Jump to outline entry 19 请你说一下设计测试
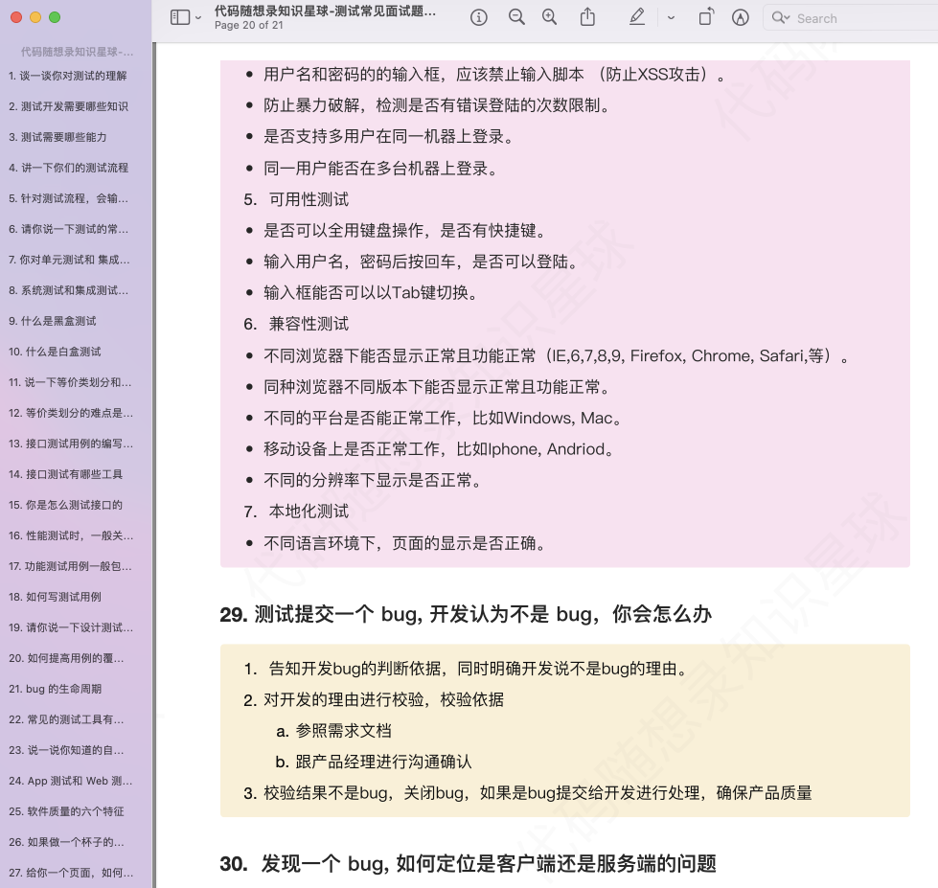The height and width of the screenshot is (888, 938). pyautogui.click(x=71, y=627)
